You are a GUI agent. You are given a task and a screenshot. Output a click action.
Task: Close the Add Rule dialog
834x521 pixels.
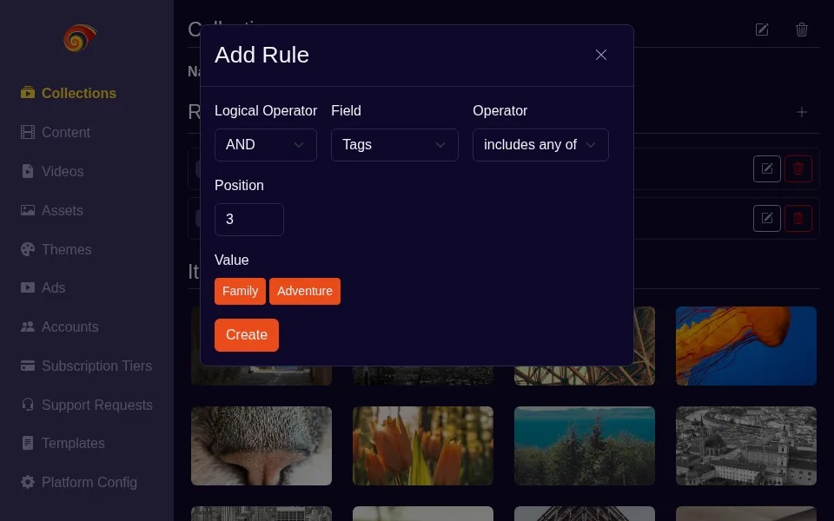tap(601, 55)
